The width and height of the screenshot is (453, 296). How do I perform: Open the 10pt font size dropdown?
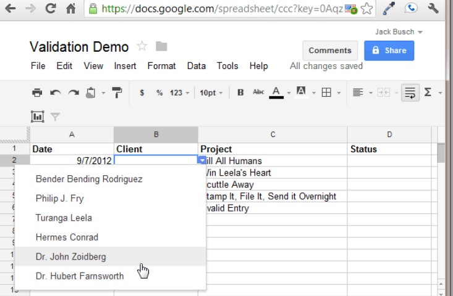pos(211,92)
